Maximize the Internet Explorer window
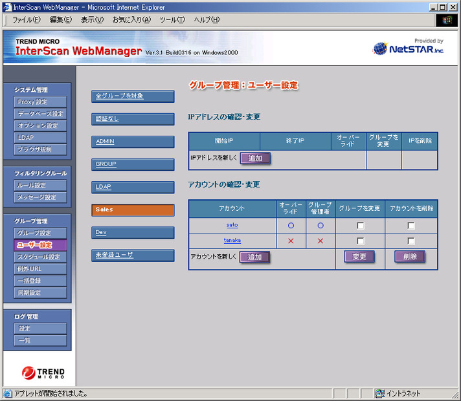This screenshot has height=401, width=461. (x=443, y=7)
